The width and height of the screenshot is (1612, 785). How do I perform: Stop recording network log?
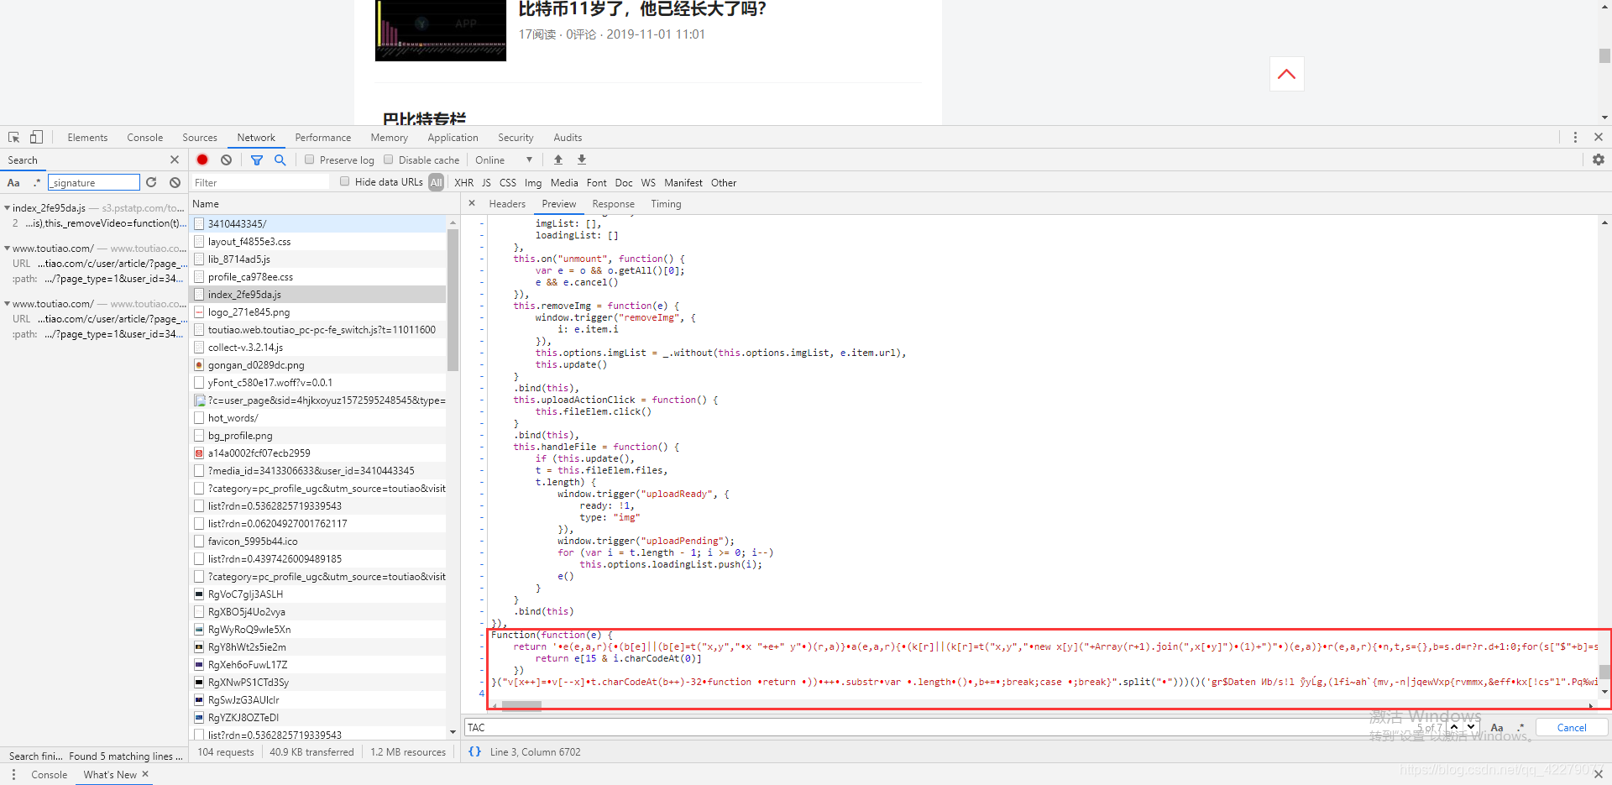202,160
